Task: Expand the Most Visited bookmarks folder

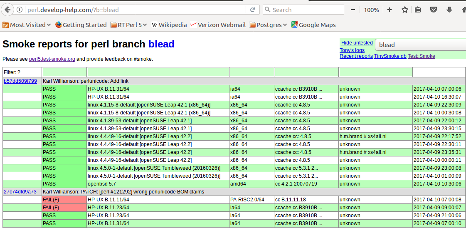Action: (x=27, y=25)
